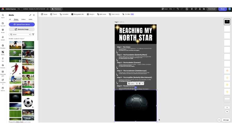Select the first page thumbnail on right

pos(227,22)
